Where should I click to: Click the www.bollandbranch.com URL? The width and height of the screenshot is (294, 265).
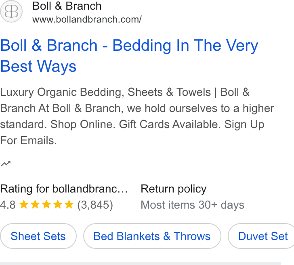coord(87,19)
